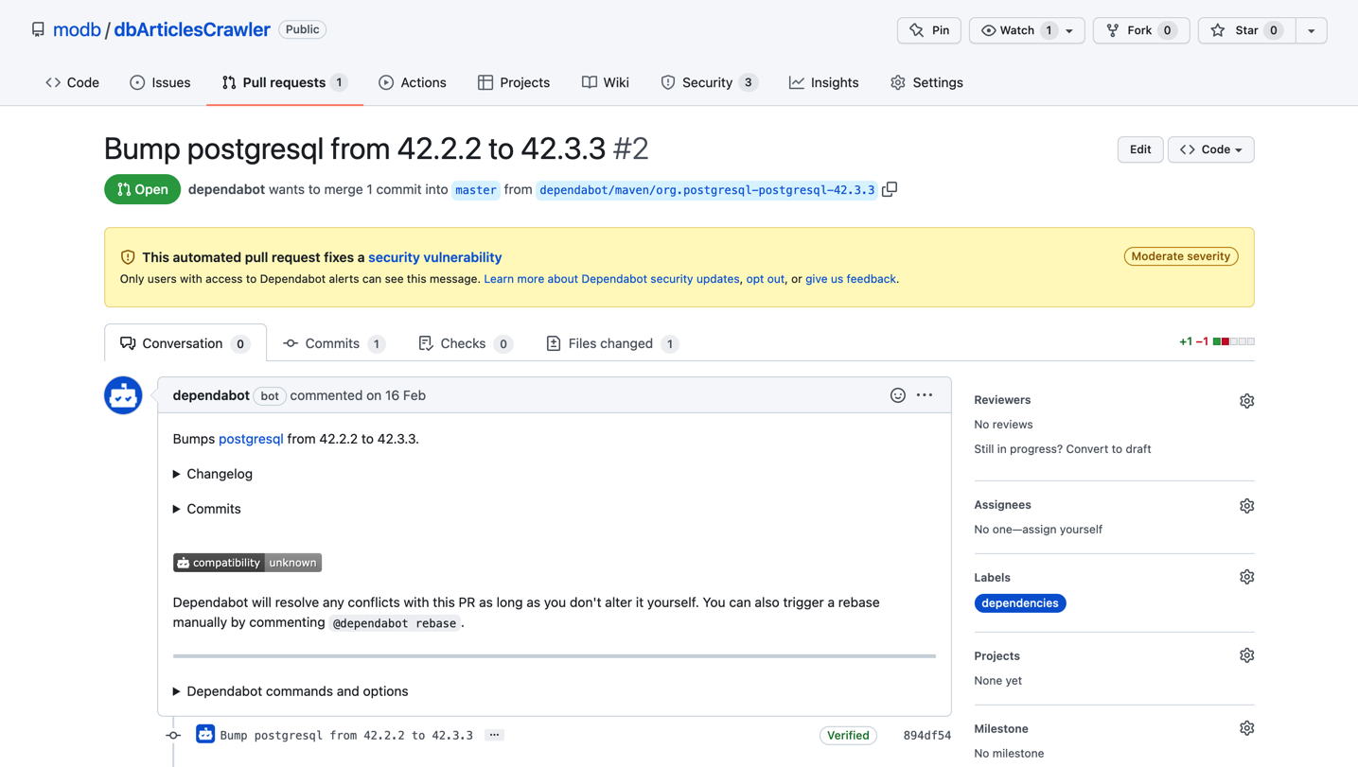This screenshot has width=1358, height=767.
Task: Edit the pull request title
Action: 1140,149
